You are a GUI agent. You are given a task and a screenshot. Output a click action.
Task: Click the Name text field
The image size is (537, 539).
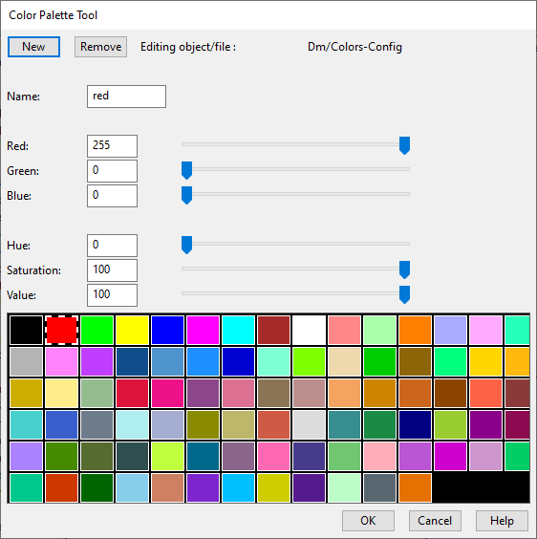pos(126,97)
